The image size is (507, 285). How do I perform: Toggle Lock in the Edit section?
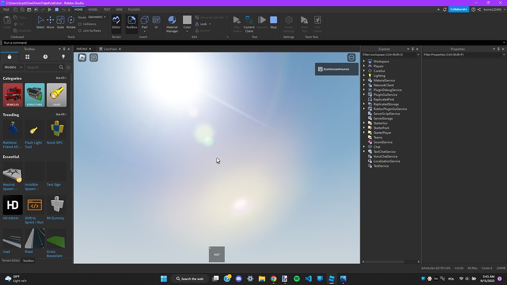point(203,24)
